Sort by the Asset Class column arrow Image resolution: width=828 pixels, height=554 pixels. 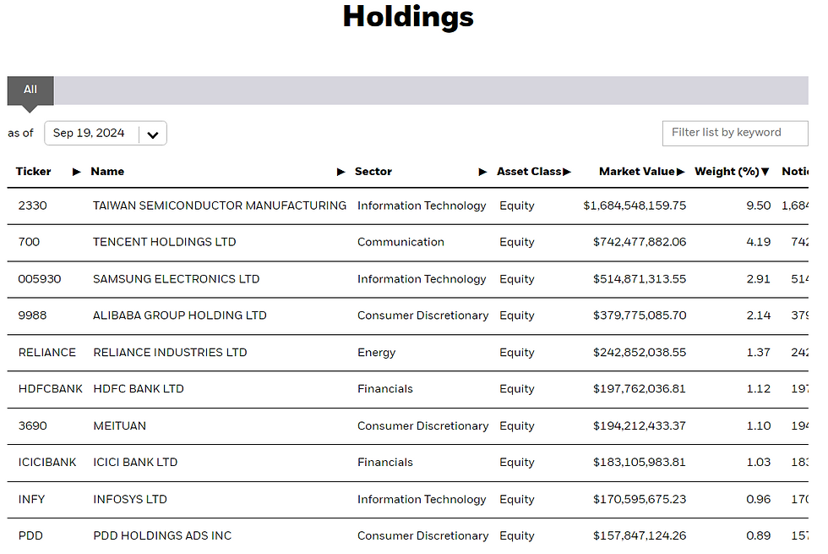point(567,172)
